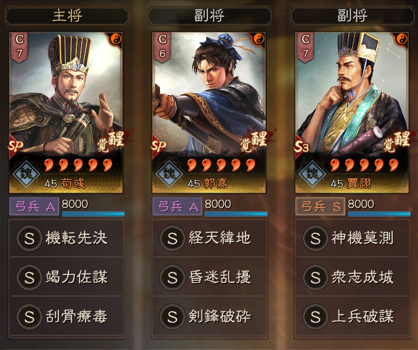The height and width of the screenshot is (350, 418).
Task: Click the blue troop bar under 郭嘉's 8000
Action: [x=236, y=214]
